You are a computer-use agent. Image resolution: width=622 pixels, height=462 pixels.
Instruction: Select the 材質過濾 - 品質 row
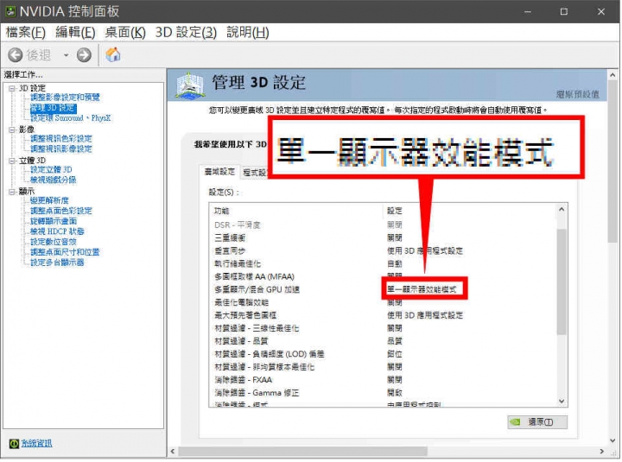pyautogui.click(x=383, y=341)
